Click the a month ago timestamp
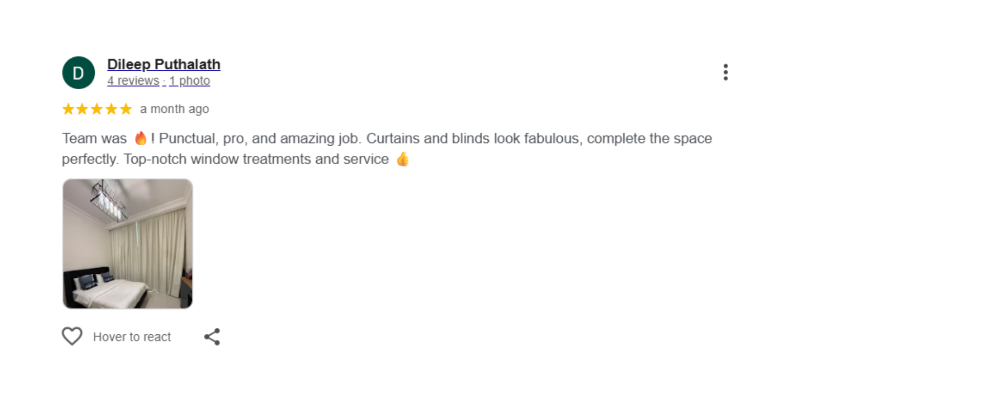The height and width of the screenshot is (400, 984). click(174, 109)
